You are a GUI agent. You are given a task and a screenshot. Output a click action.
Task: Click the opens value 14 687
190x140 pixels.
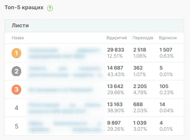pos(115,68)
